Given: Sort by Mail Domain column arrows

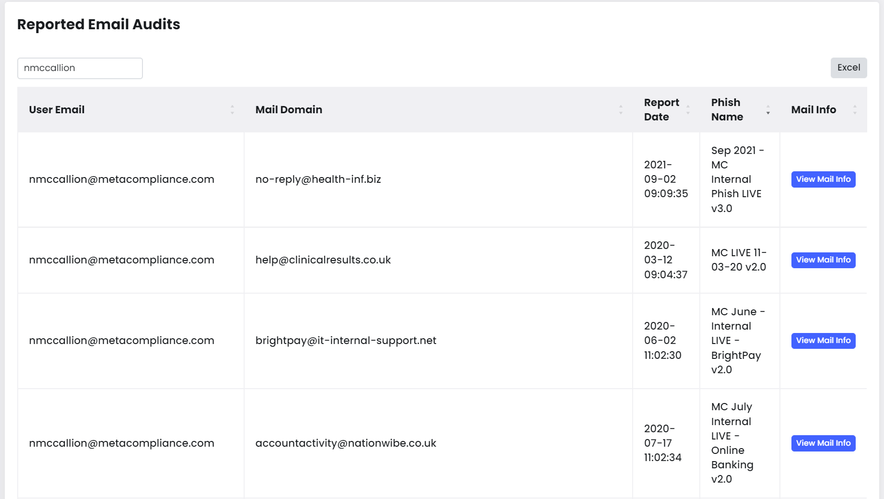Looking at the screenshot, I should click(x=621, y=110).
